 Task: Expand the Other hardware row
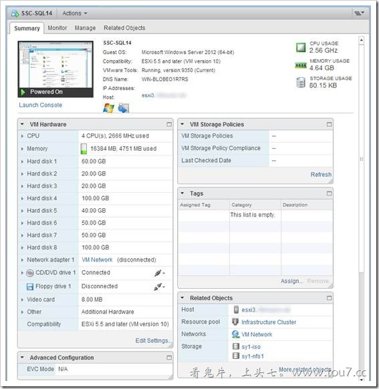pyautogui.click(x=22, y=312)
